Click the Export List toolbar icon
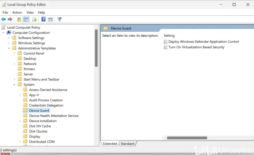 point(35,20)
